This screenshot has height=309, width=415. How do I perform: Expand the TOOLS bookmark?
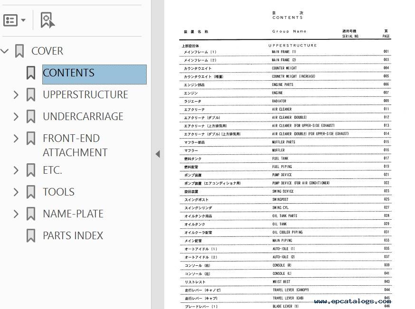click(x=16, y=192)
